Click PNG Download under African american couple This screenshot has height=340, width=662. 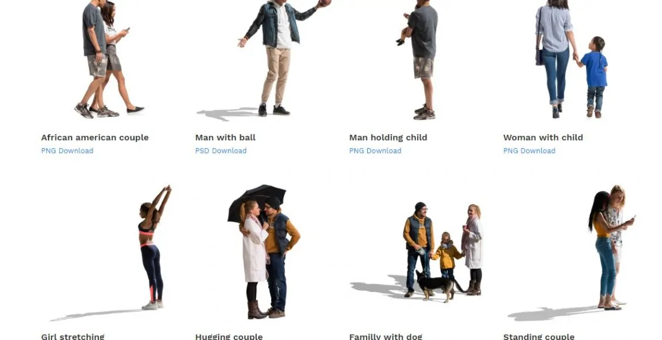point(67,151)
